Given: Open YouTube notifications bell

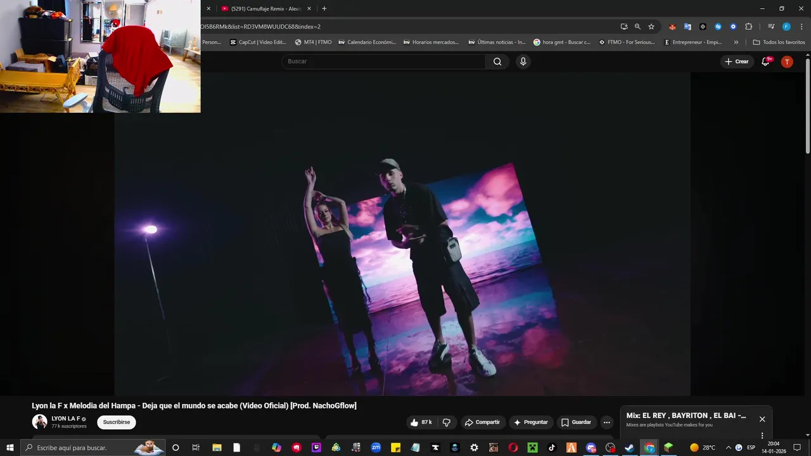Looking at the screenshot, I should (765, 61).
